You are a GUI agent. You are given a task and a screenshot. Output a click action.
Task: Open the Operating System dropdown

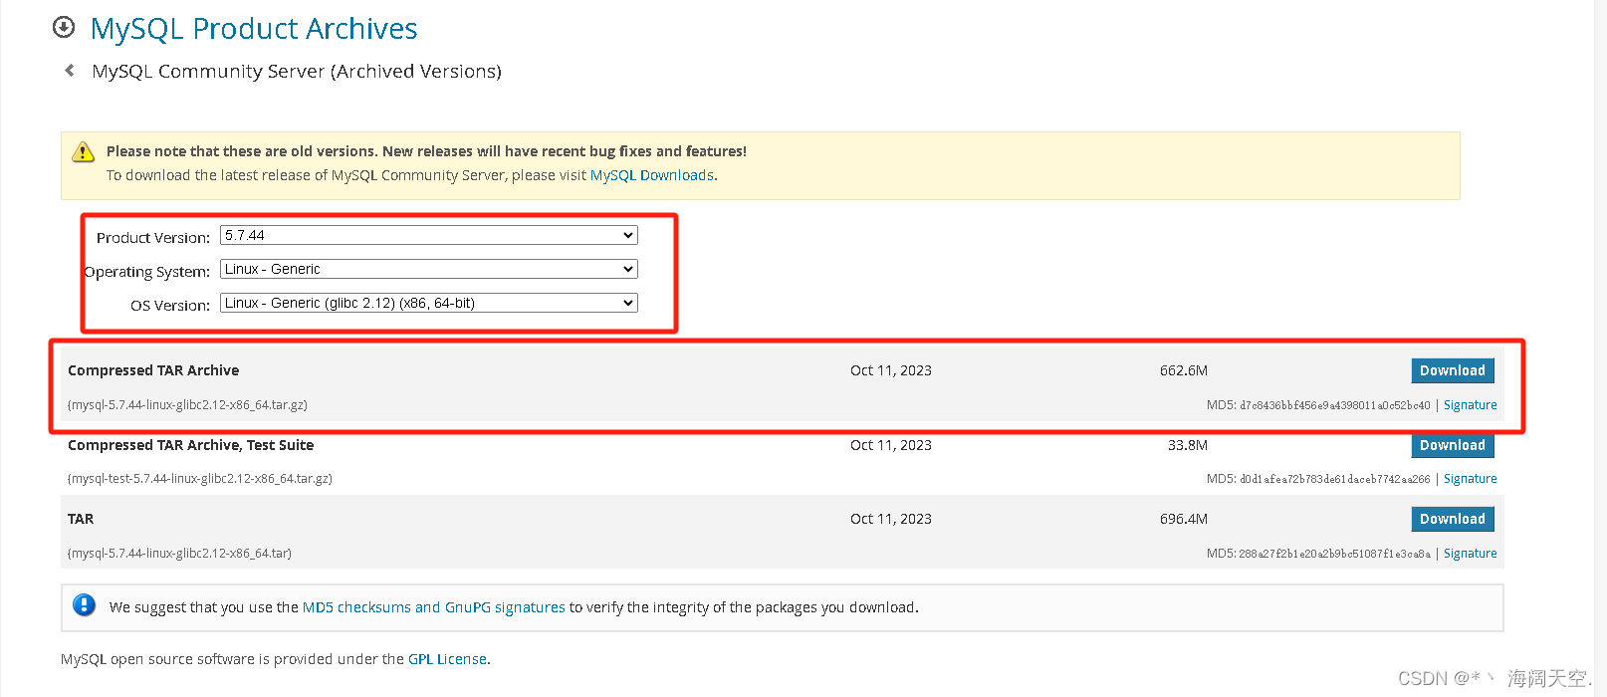pos(429,270)
